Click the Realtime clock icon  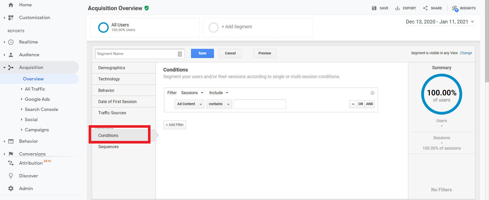[x=11, y=42]
